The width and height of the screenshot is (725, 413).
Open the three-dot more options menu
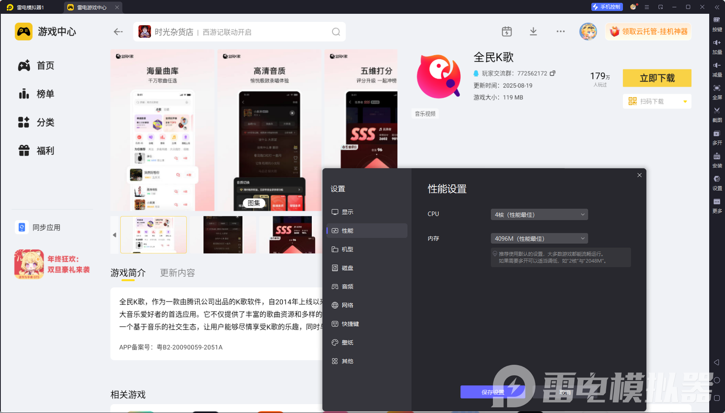561,32
